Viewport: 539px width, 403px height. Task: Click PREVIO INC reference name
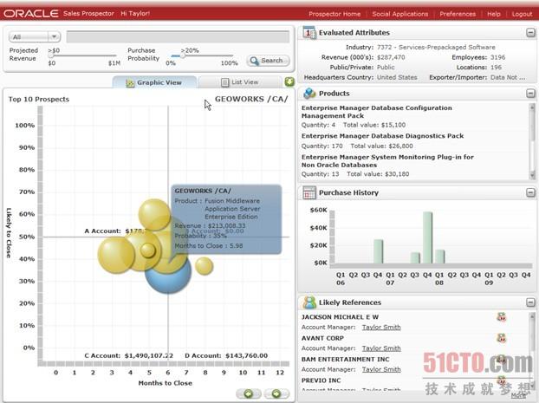point(321,380)
